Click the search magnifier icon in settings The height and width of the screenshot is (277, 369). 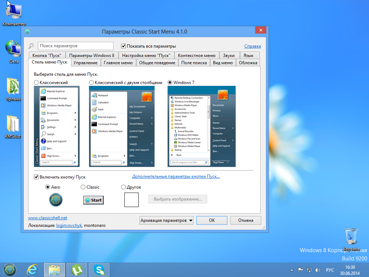point(31,46)
